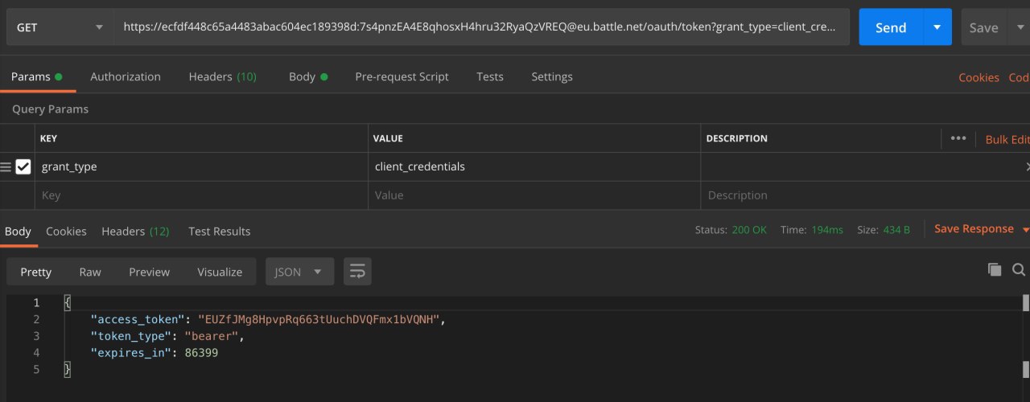Click the search response magnifier icon
The height and width of the screenshot is (402, 1030).
point(1018,270)
